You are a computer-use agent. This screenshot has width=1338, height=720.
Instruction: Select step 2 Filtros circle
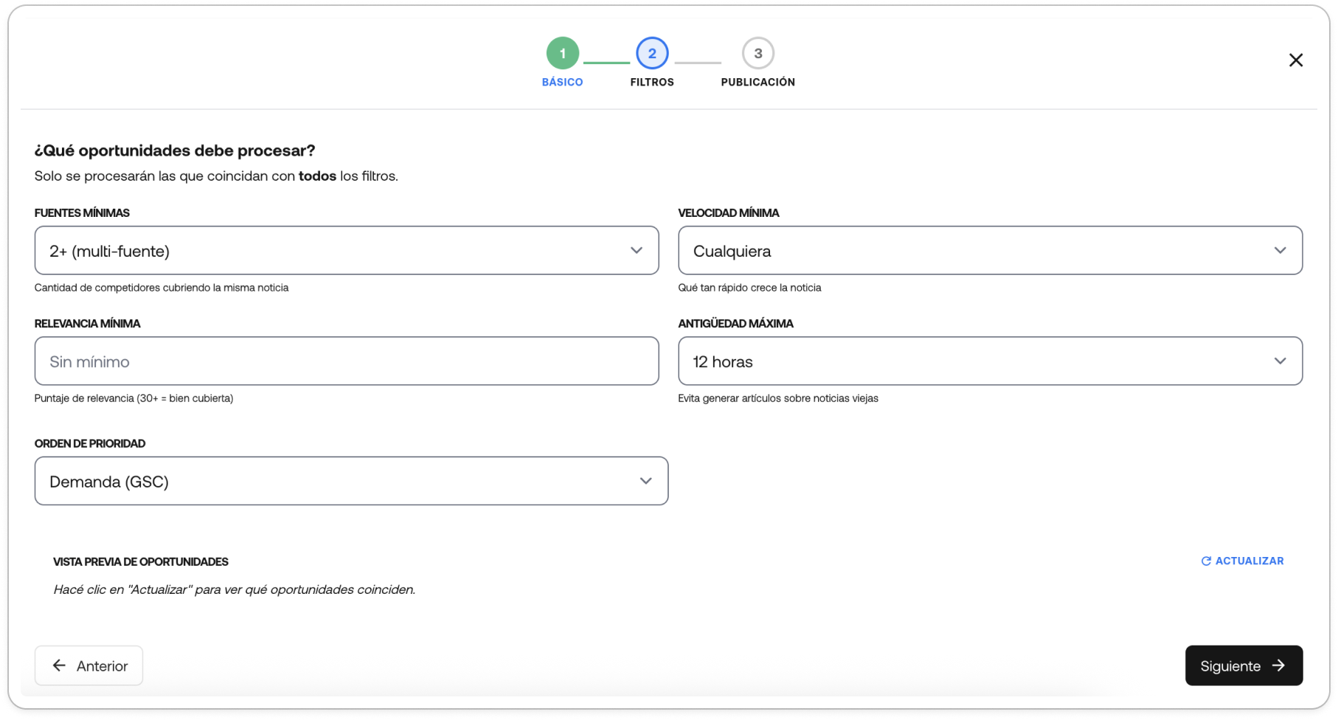(652, 53)
